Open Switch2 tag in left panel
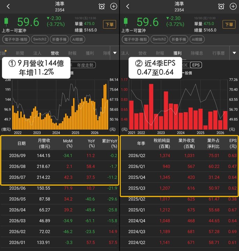 40,39
